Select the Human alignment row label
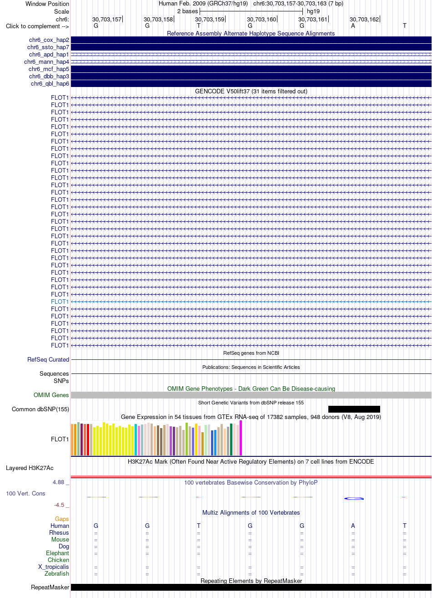Image resolution: width=432 pixels, height=598 pixels. (x=60, y=526)
